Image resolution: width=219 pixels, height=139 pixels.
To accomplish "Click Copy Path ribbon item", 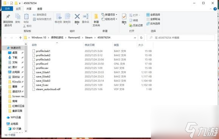I will click(x=40, y=15).
